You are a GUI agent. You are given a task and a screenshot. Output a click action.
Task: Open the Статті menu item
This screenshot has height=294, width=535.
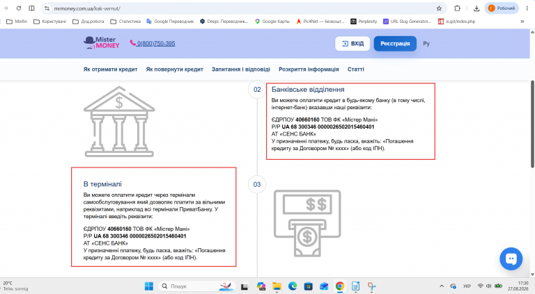click(355, 69)
